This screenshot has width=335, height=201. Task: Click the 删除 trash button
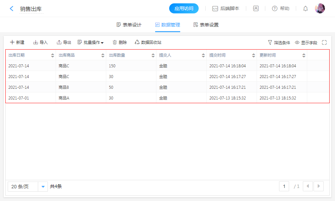pos(120,43)
